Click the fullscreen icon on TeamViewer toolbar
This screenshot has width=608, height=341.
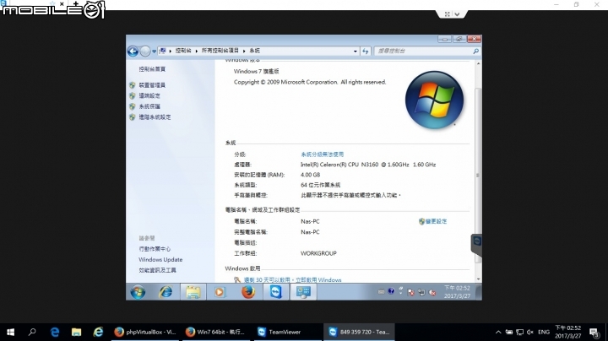[447, 14]
